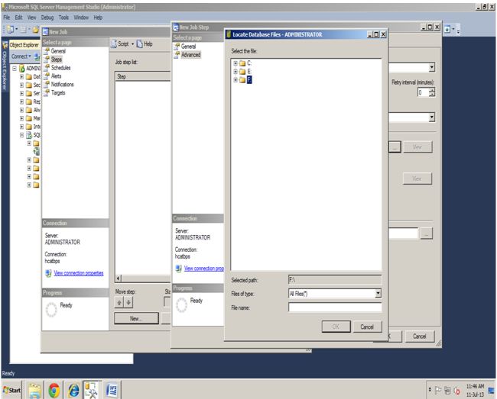Open dropdown below Retry interval
497x399 pixels.
click(x=432, y=117)
